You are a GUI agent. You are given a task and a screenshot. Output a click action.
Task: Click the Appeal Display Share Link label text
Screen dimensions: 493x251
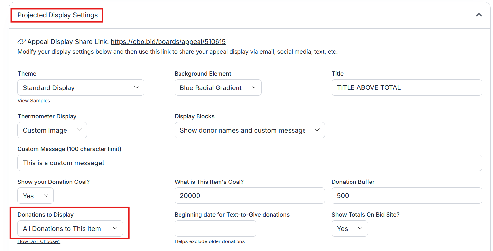68,42
